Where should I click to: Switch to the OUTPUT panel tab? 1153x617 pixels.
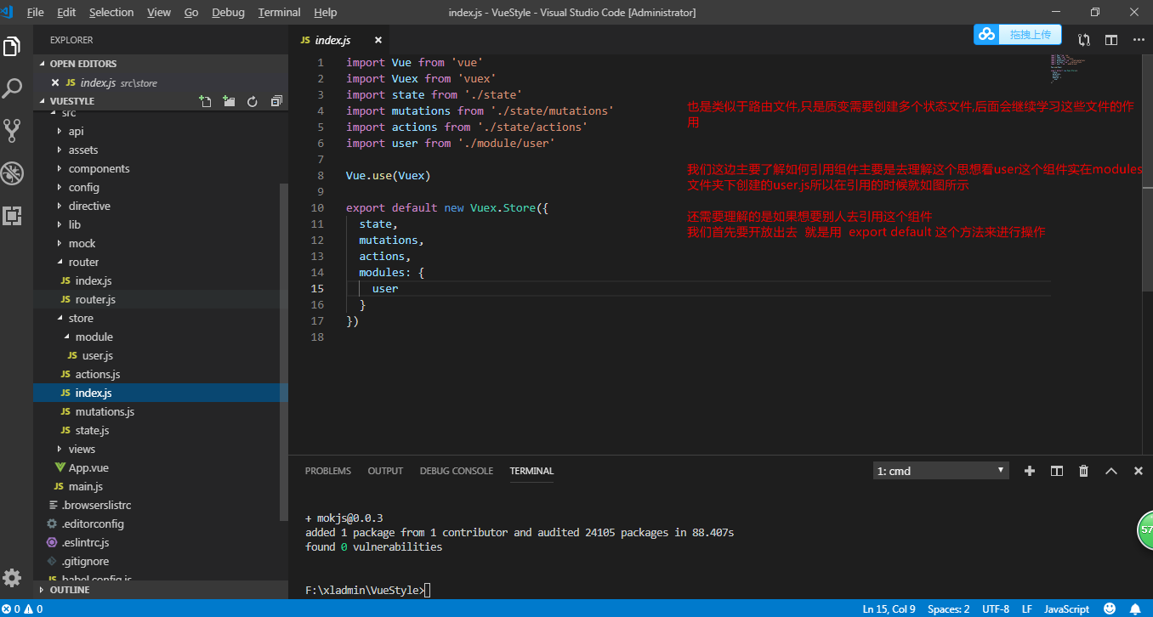pos(385,471)
